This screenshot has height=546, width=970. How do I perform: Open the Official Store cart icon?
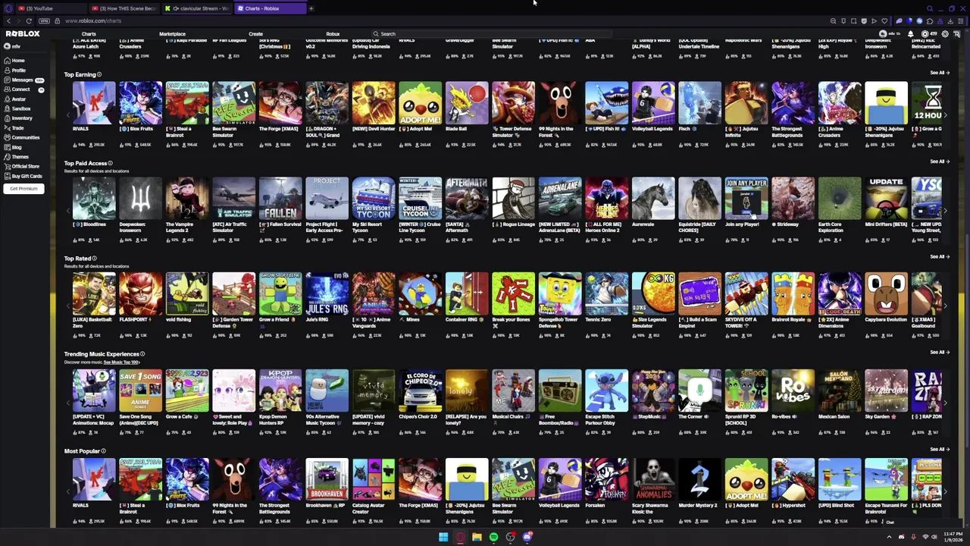(7, 166)
